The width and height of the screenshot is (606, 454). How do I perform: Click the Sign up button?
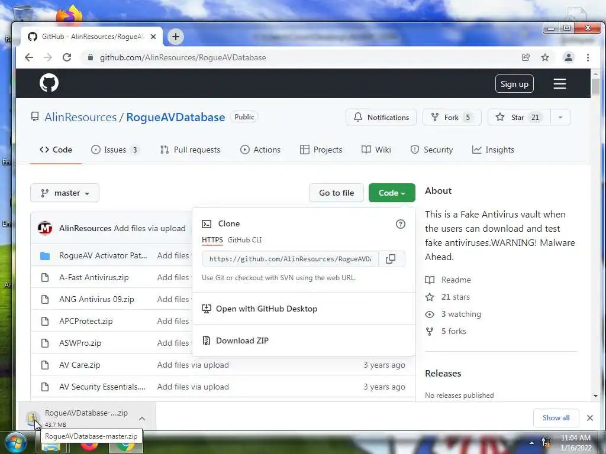point(514,84)
